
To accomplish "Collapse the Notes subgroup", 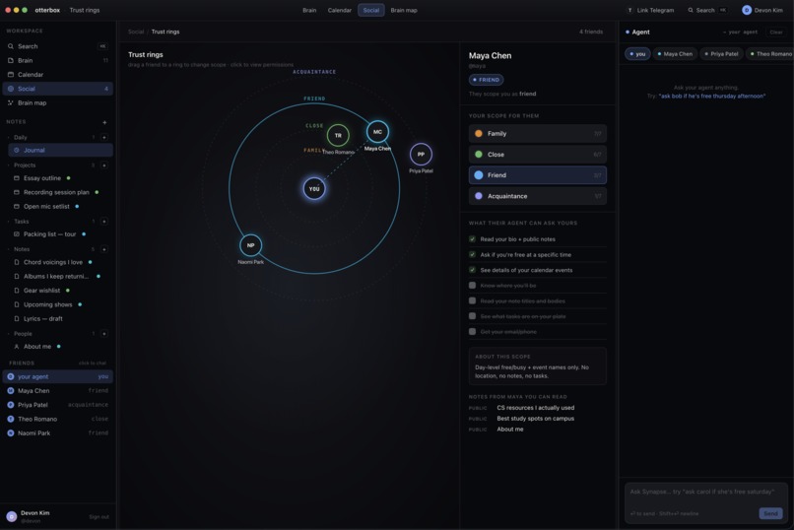I will 9,249.
